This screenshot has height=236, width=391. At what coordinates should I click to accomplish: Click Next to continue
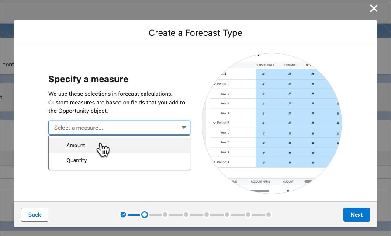click(356, 215)
